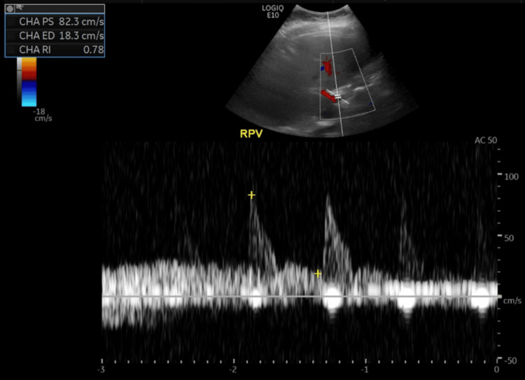Image resolution: width=525 pixels, height=380 pixels.
Task: Select the CHA RI 0.78 result row
Action: click(55, 50)
